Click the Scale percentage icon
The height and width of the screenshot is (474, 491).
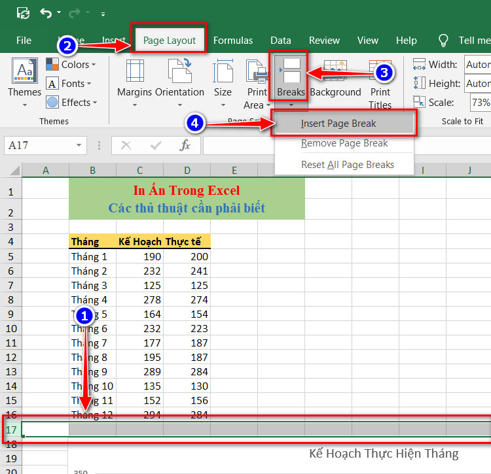tap(419, 102)
